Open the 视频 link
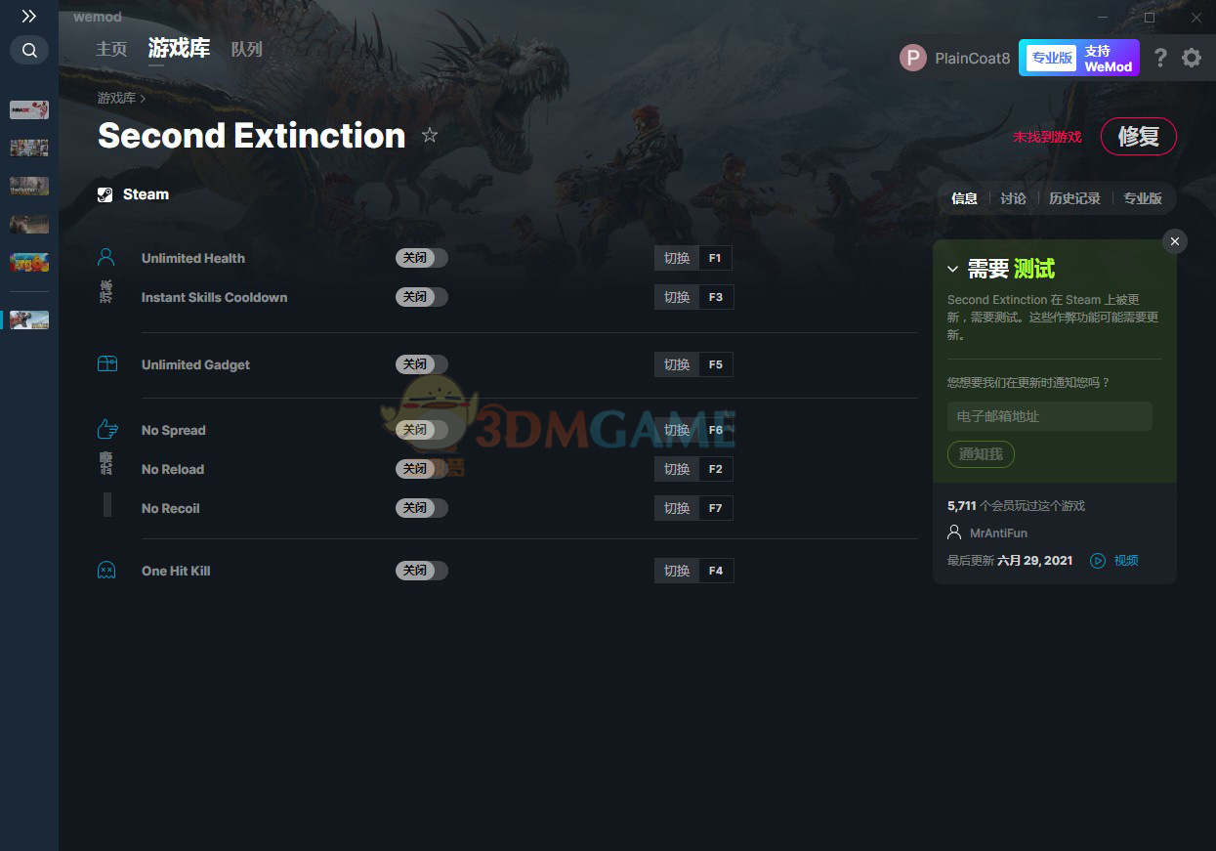This screenshot has height=851, width=1216. point(1126,561)
